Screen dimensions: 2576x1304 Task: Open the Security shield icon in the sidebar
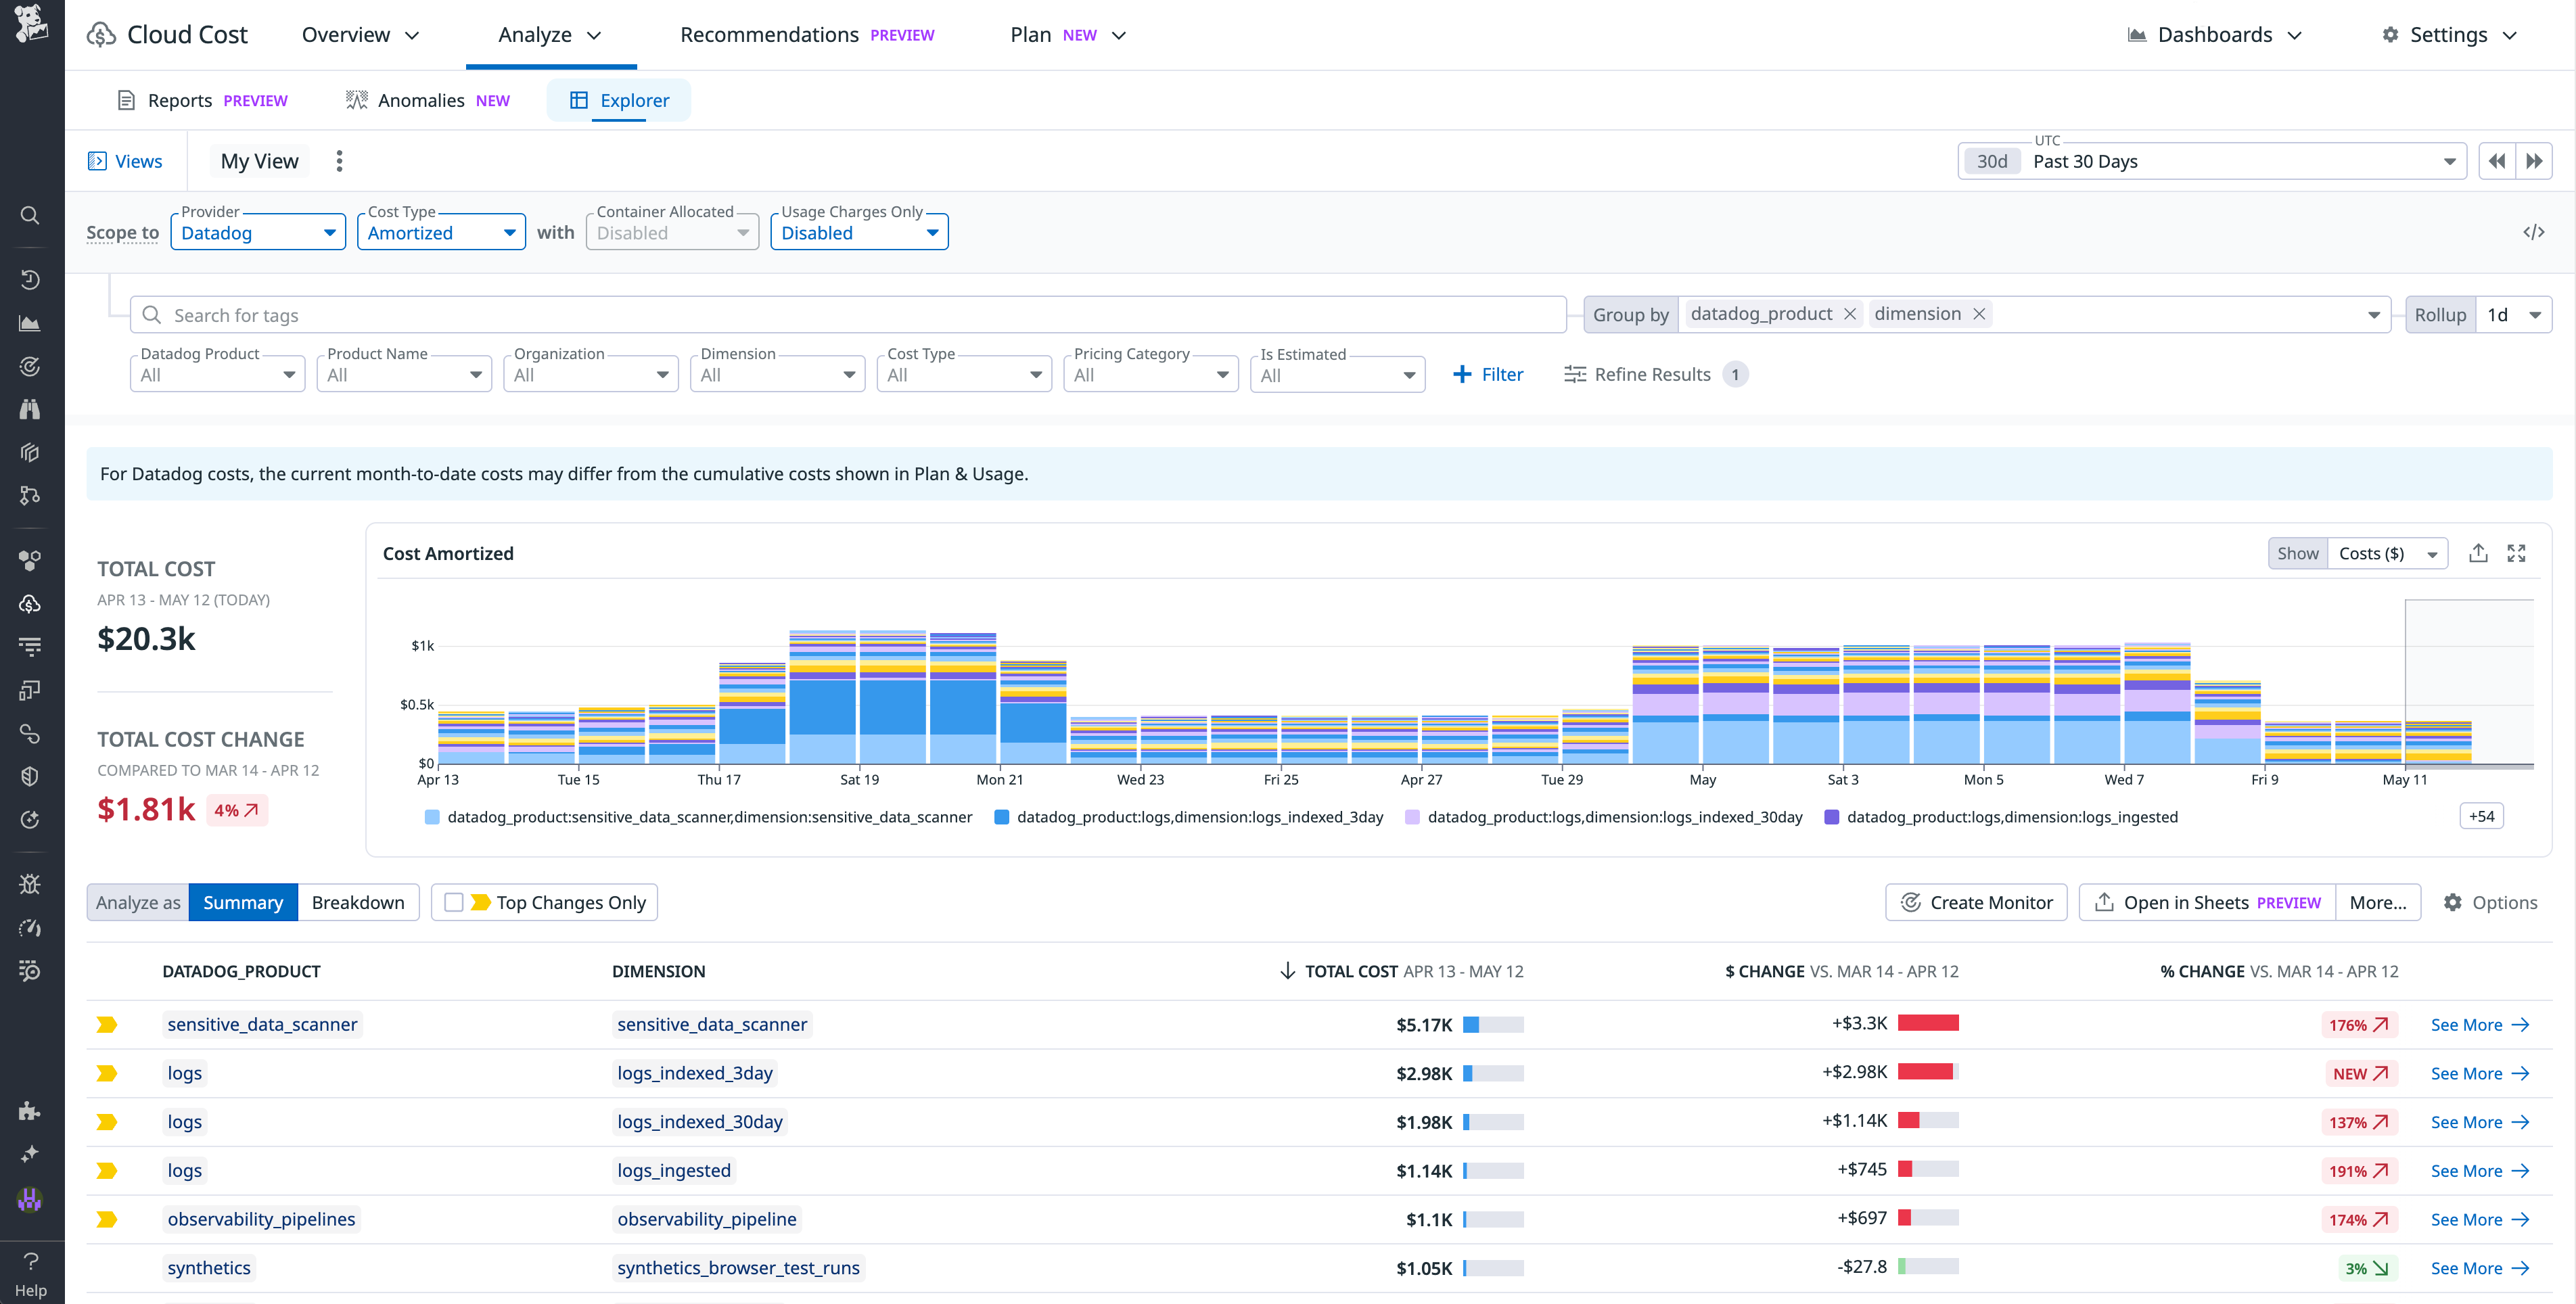coord(29,776)
